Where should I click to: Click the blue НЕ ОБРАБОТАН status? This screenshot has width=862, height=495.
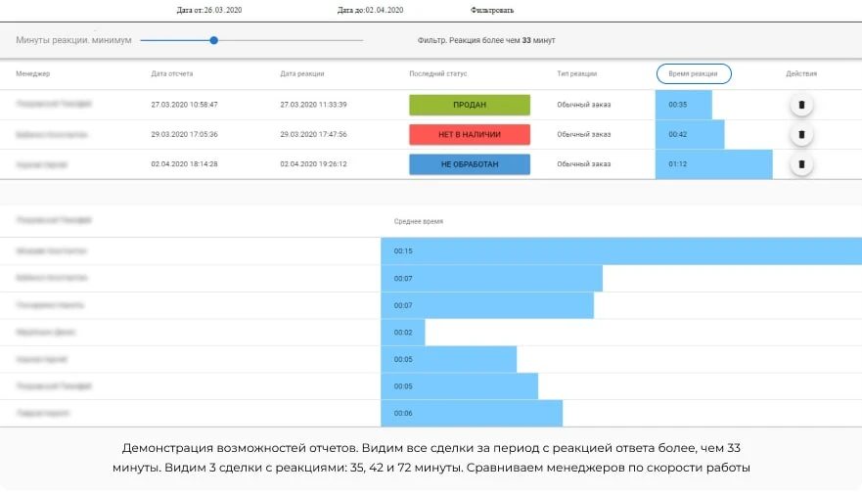(x=470, y=163)
